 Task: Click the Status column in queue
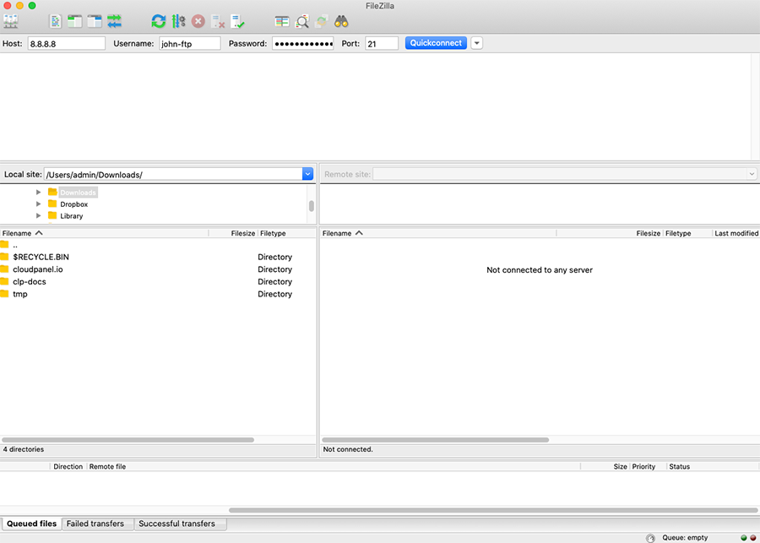point(713,466)
